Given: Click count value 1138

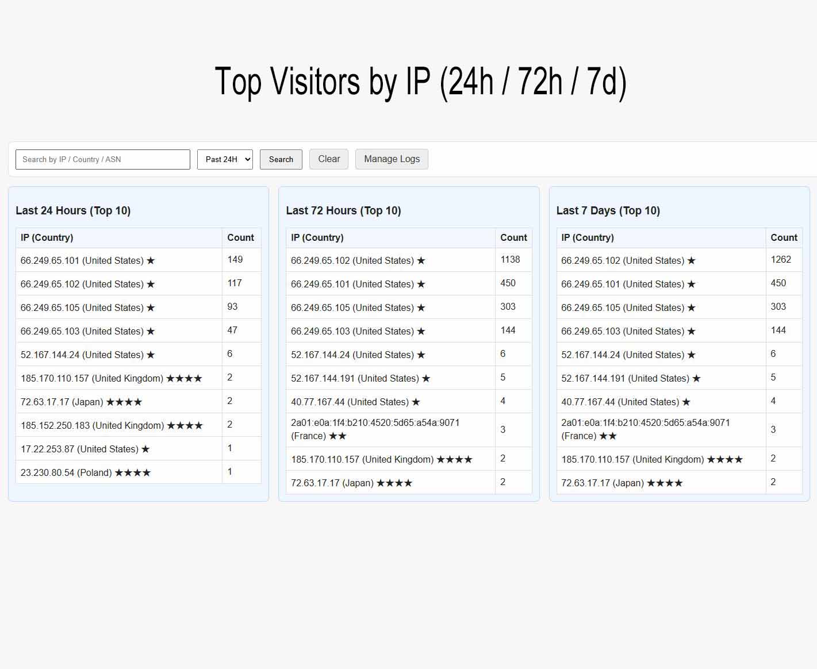Looking at the screenshot, I should 510,260.
